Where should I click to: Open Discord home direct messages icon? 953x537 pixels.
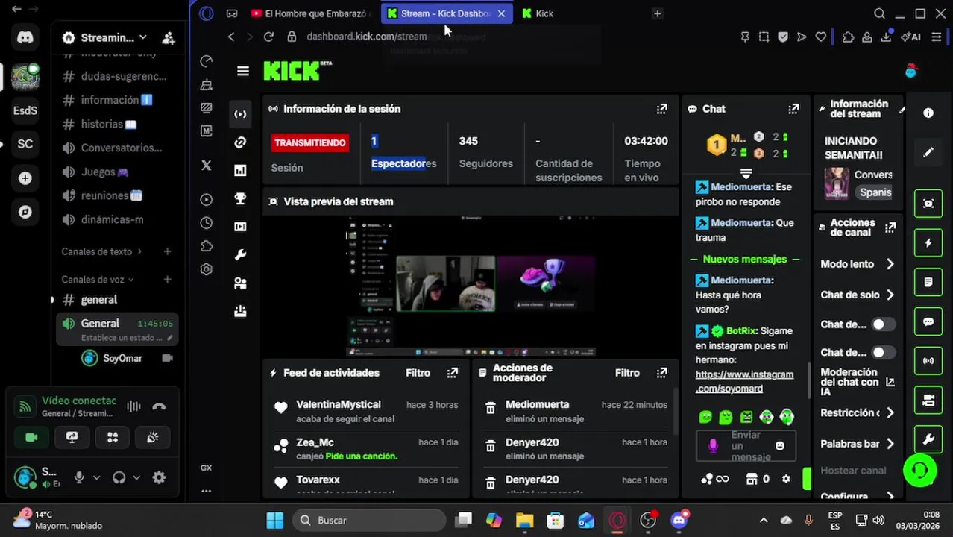pos(25,37)
